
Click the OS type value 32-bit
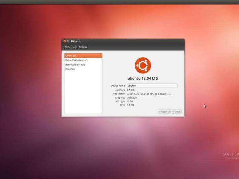[130, 101]
